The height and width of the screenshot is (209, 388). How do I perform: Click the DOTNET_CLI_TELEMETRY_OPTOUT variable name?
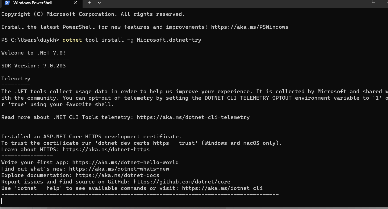click(248, 98)
